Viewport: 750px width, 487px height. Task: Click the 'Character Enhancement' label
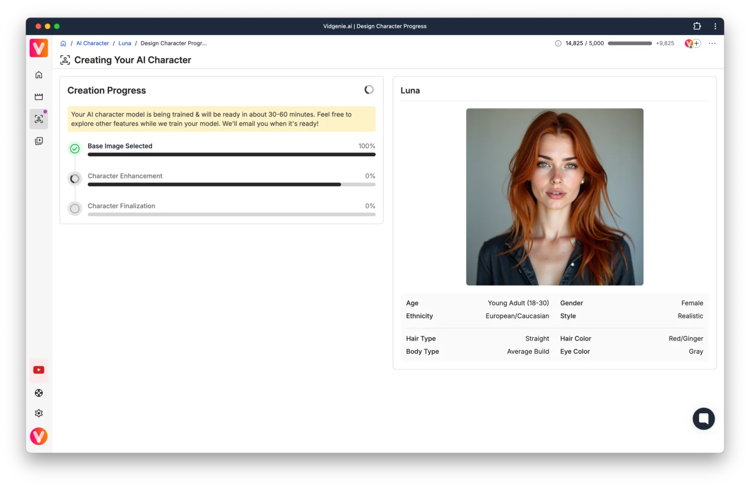pyautogui.click(x=125, y=176)
